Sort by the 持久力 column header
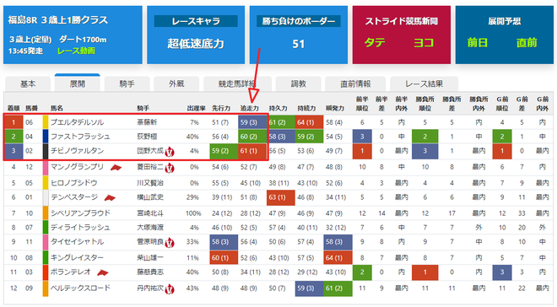The image size is (557, 307). (278, 108)
